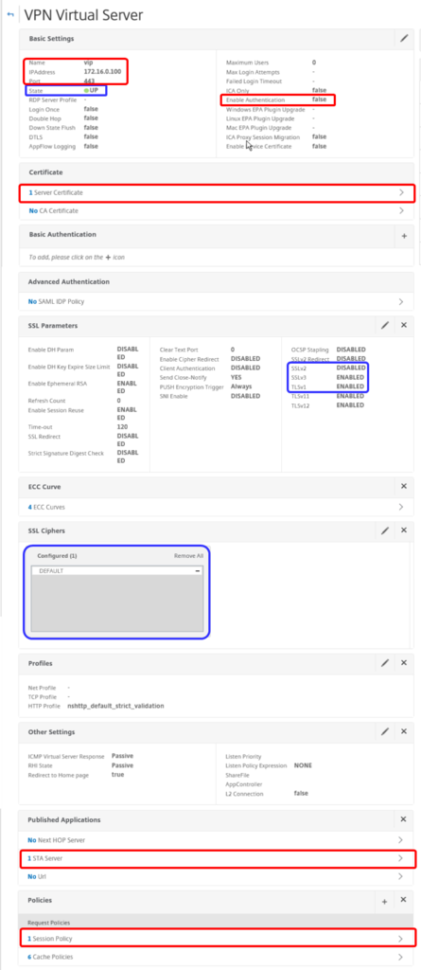This screenshot has height=970, width=421.
Task: Edit SSL Parameters with the pencil icon
Action: click(x=384, y=325)
